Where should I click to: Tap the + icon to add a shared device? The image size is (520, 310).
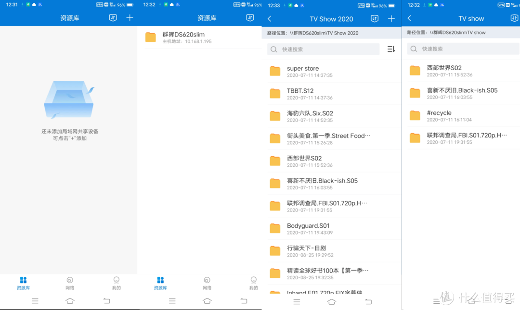point(130,18)
